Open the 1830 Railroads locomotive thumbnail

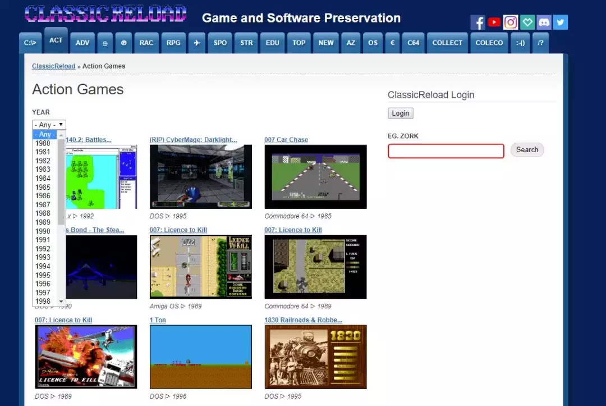click(315, 357)
